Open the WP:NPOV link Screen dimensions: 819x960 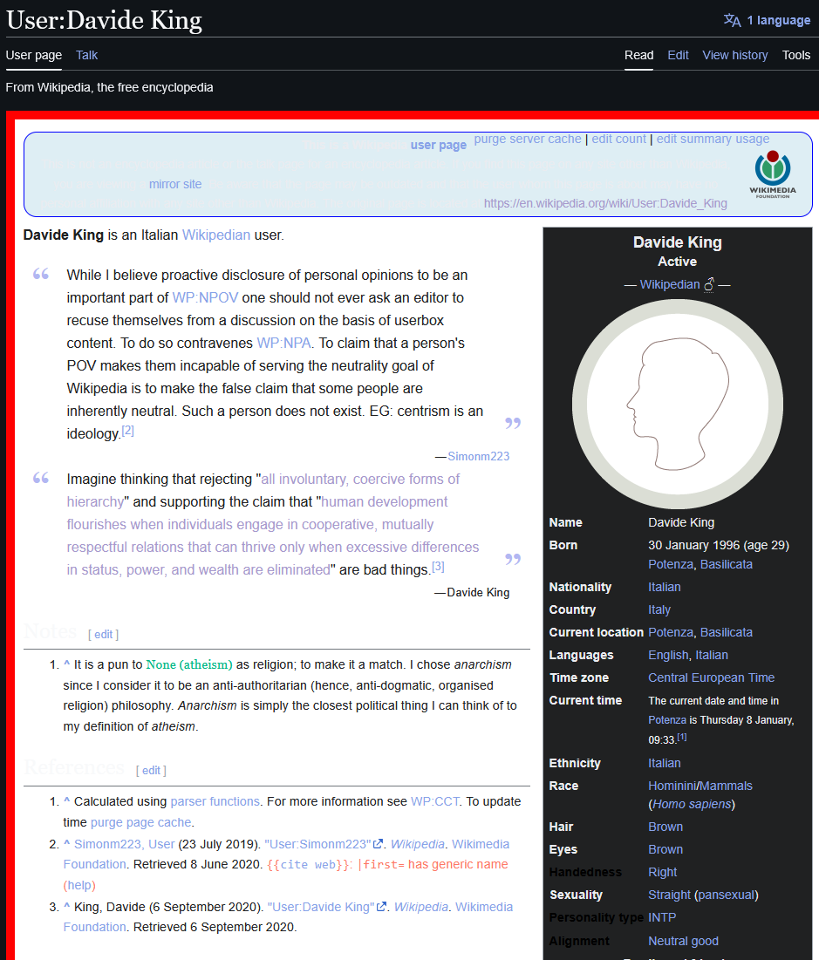pyautogui.click(x=205, y=297)
